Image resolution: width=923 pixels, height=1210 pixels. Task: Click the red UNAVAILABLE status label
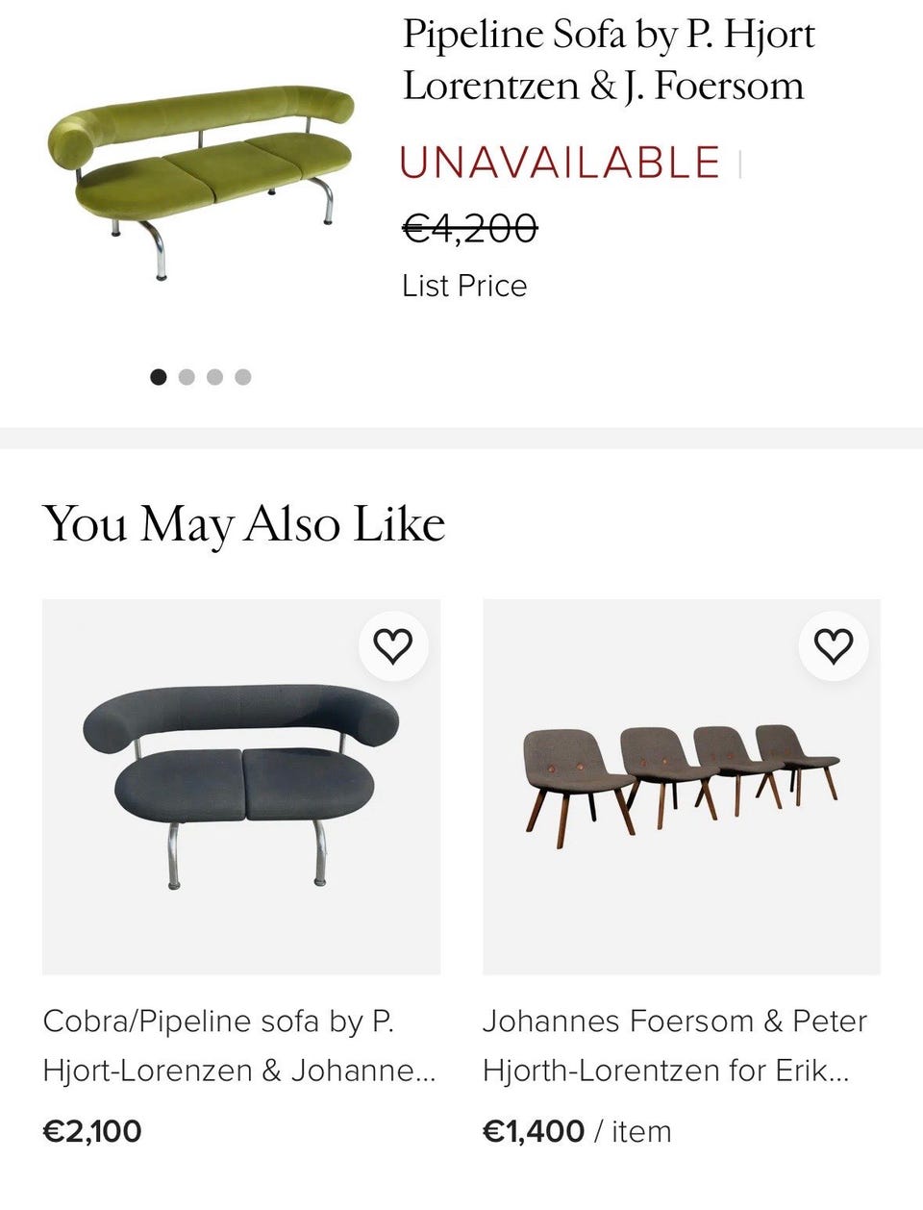click(560, 164)
